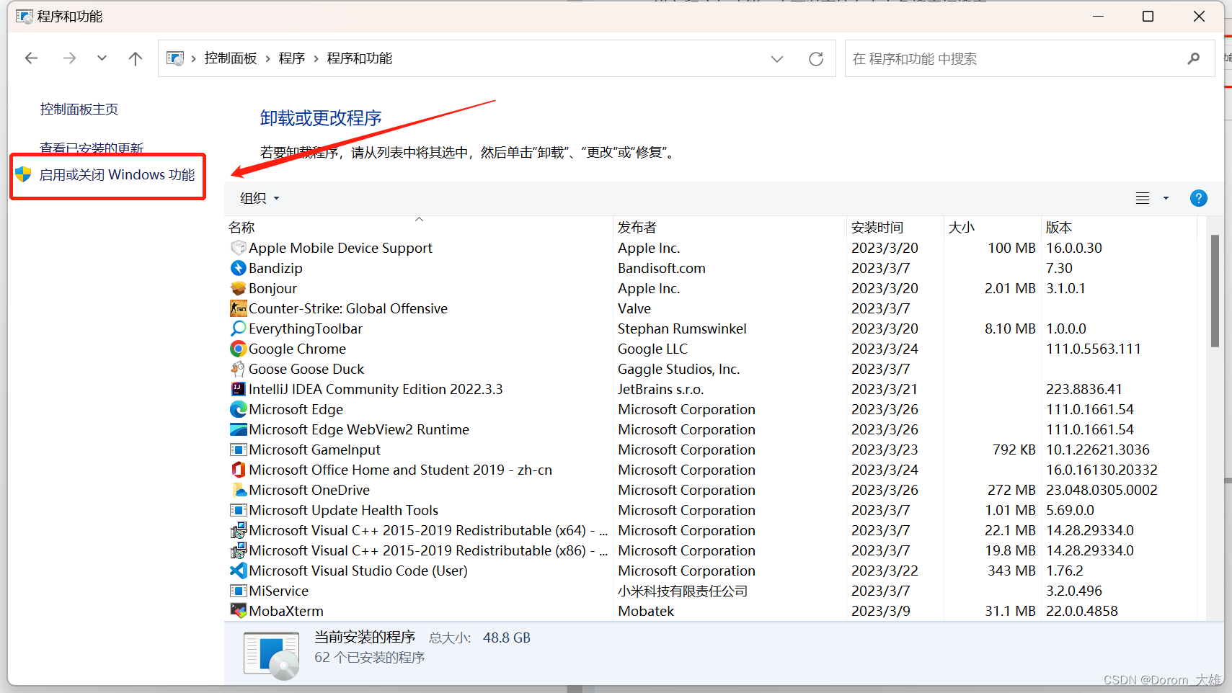This screenshot has width=1232, height=693.
Task: Click the Microsoft Edge WebView2 Runtime icon
Action: tap(238, 429)
